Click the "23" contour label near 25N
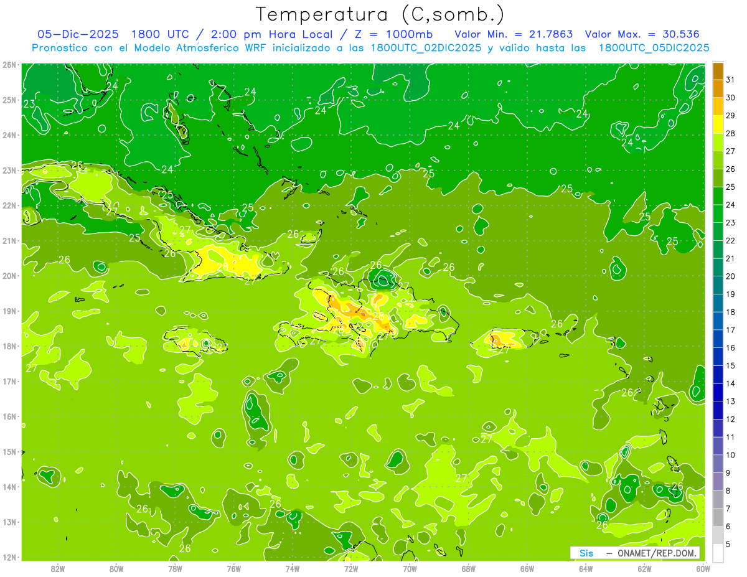 point(29,104)
